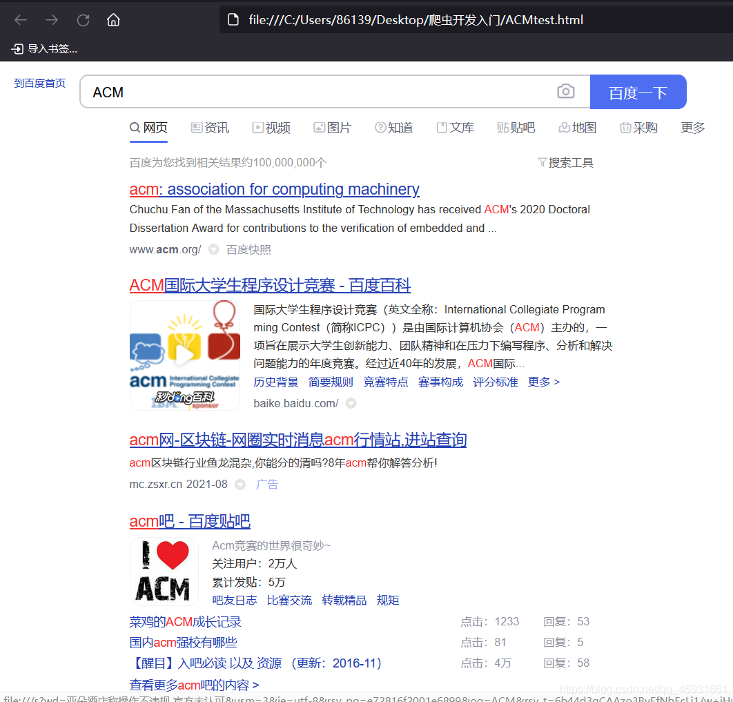
Task: Open the 地图 search category
Action: coord(577,128)
